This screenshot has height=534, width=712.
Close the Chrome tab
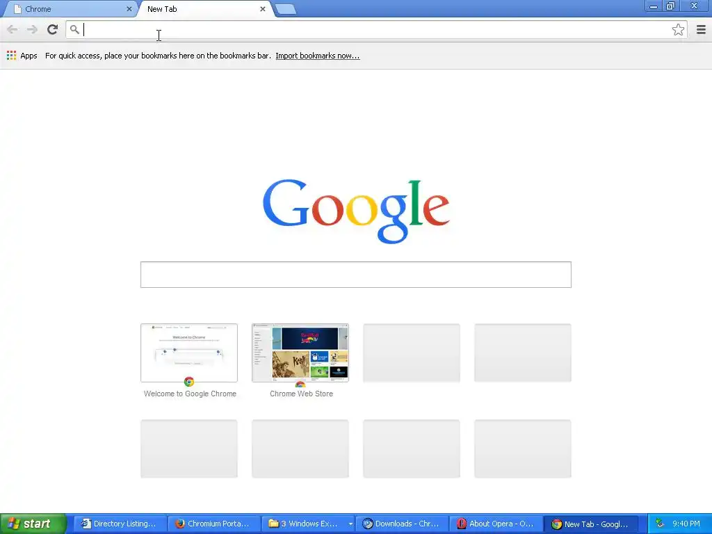pos(129,8)
